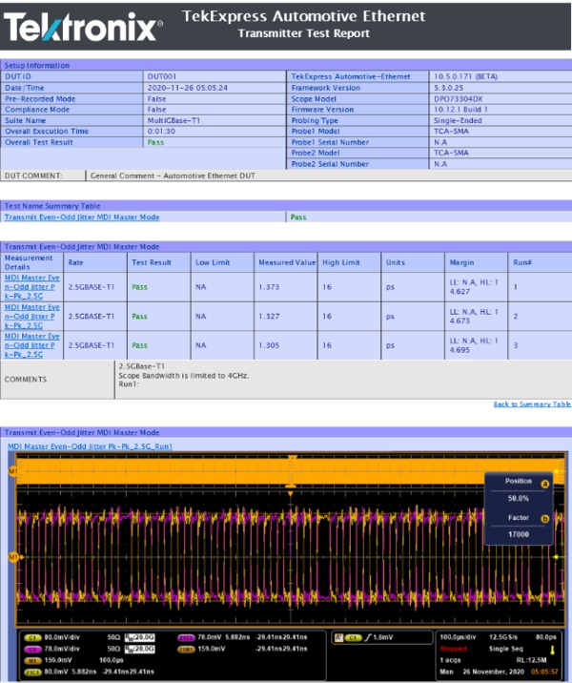Screen dimensions: 572x683
Task: Click the M1 marker on the upper waveform
Action: pos(12,471)
